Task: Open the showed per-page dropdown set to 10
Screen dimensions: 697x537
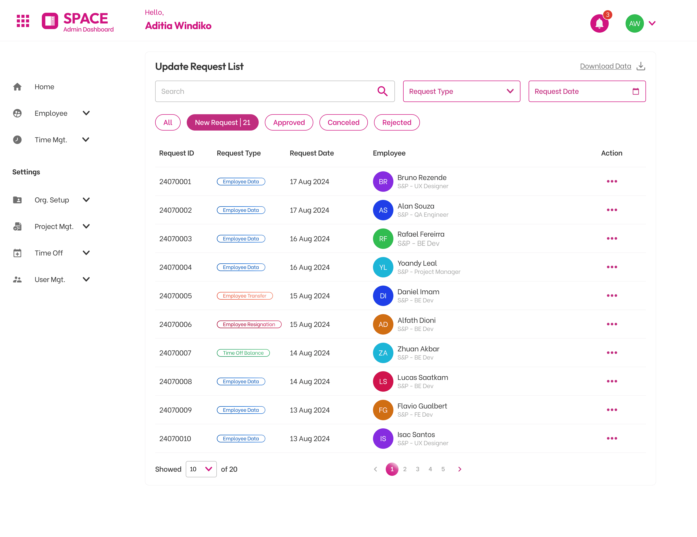Action: [201, 469]
